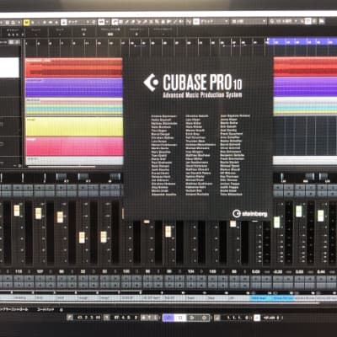Image resolution: width=337 pixels, height=337 pixels.
Task: Select the yellow event in arrangement
Action: [74, 126]
